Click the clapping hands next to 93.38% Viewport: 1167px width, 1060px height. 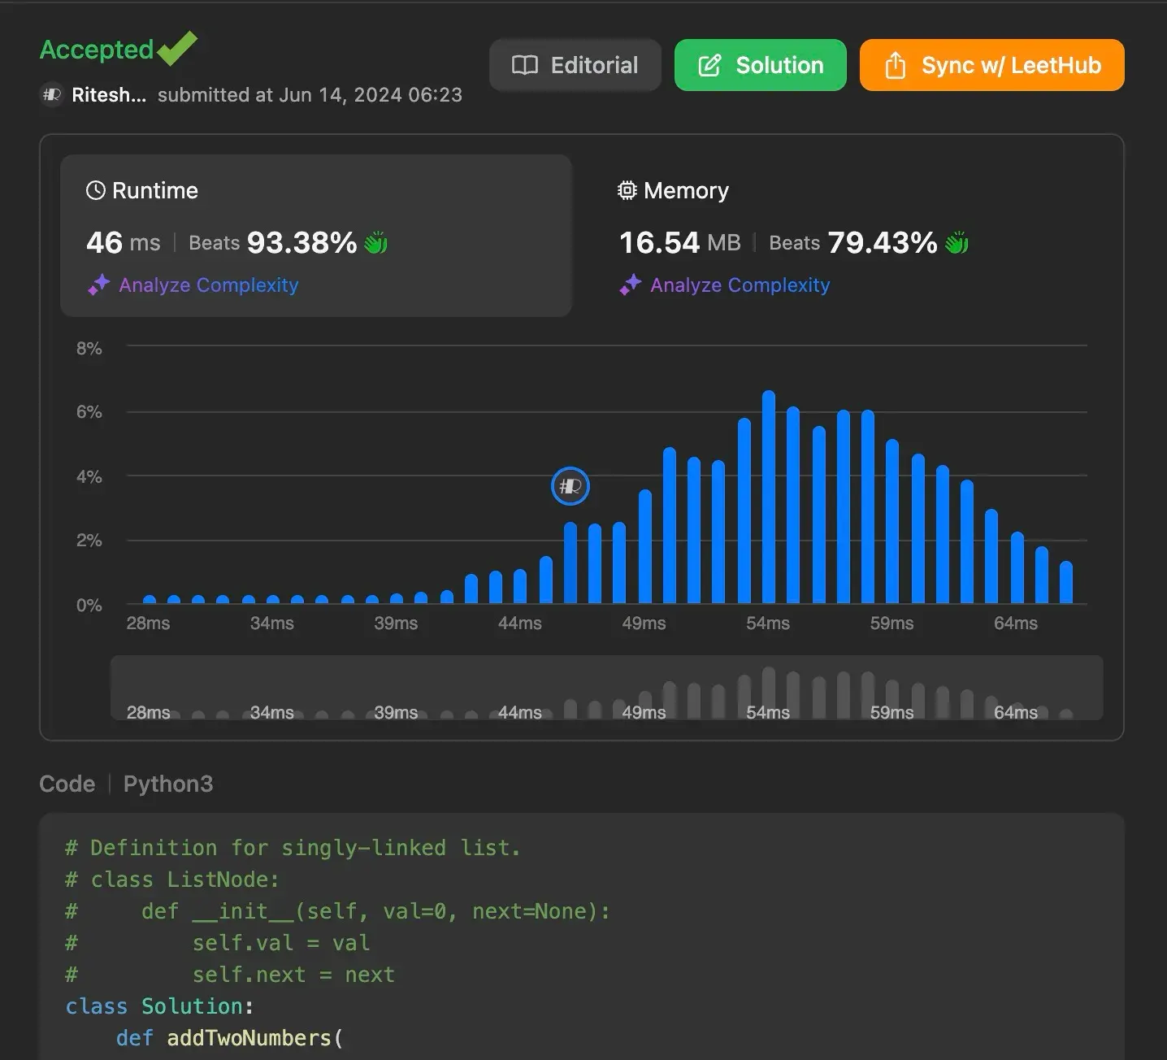375,242
